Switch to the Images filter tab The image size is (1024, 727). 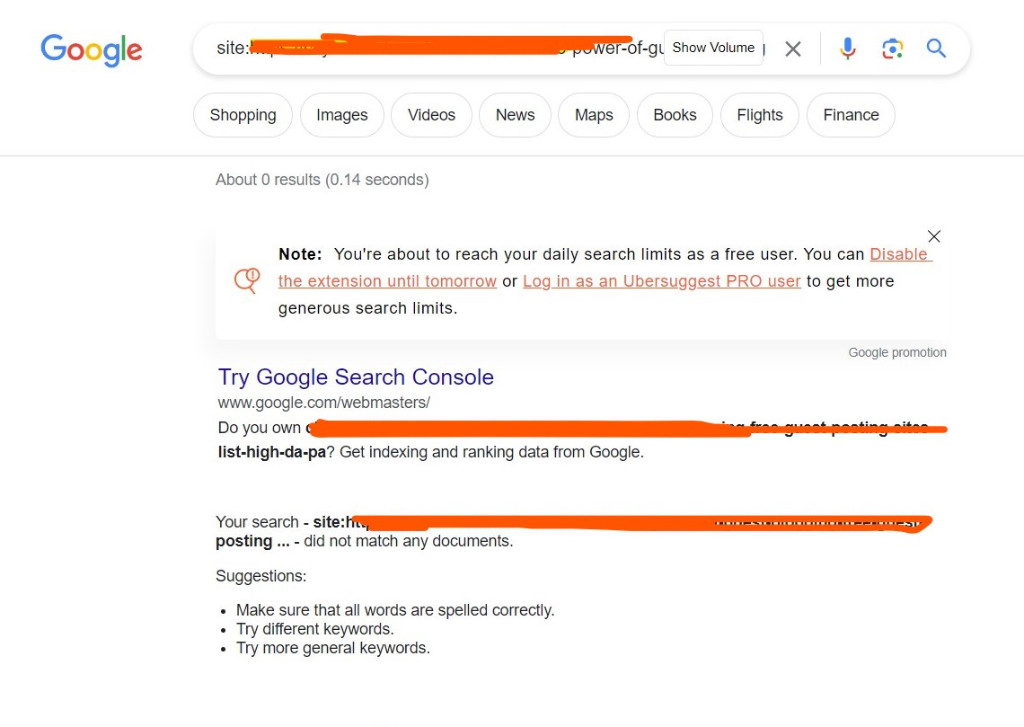341,115
